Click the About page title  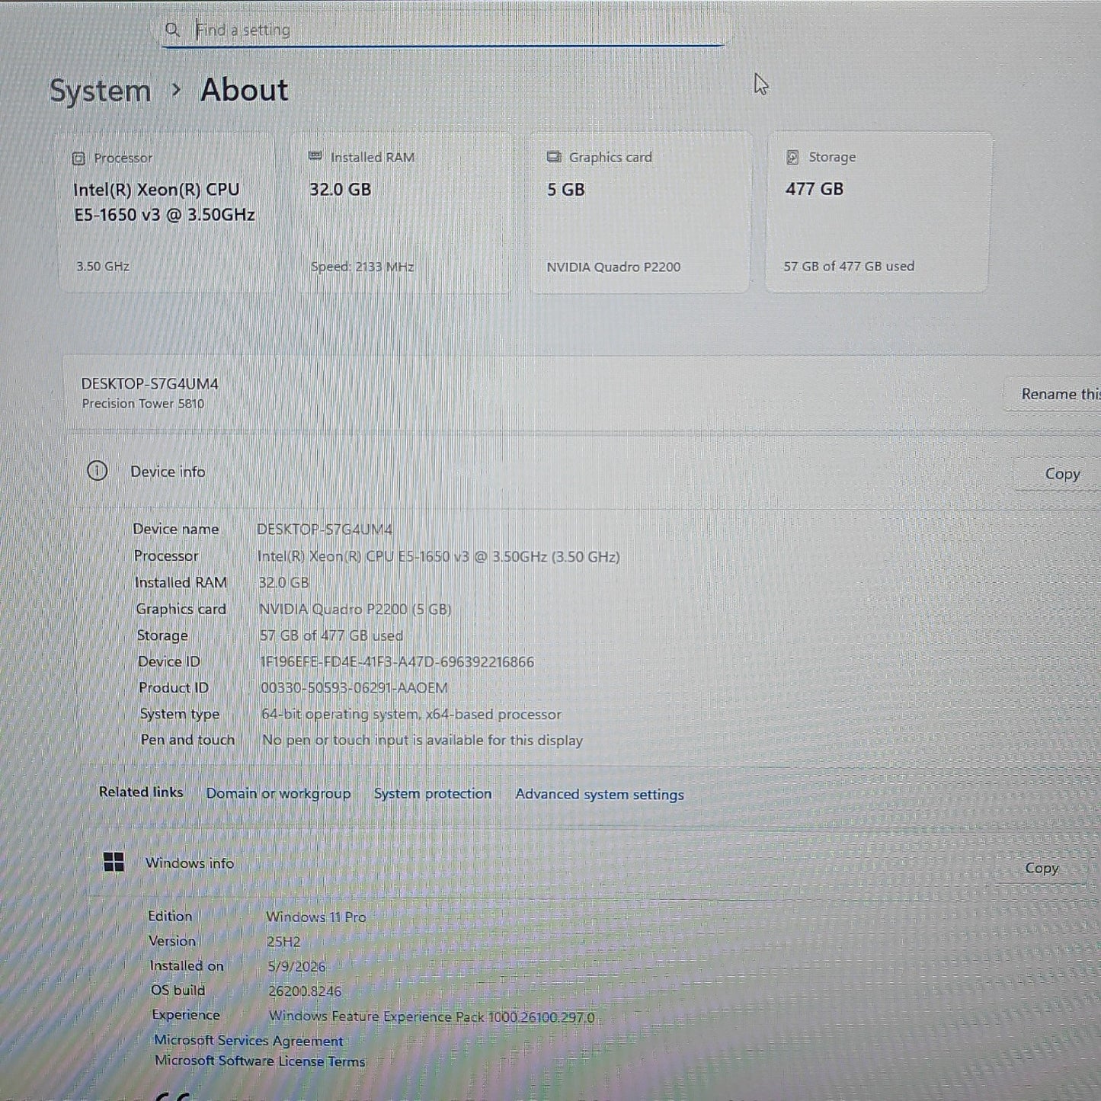245,91
